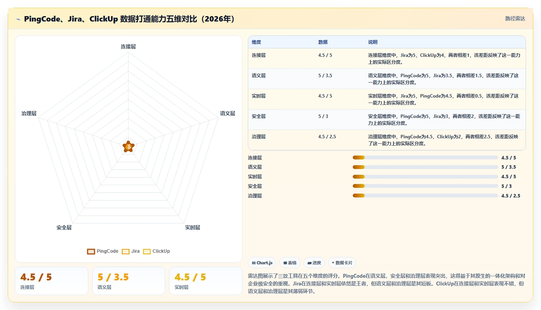Click the 治理层 axis label on the radar
Image resolution: width=541 pixels, height=310 pixels.
29,114
